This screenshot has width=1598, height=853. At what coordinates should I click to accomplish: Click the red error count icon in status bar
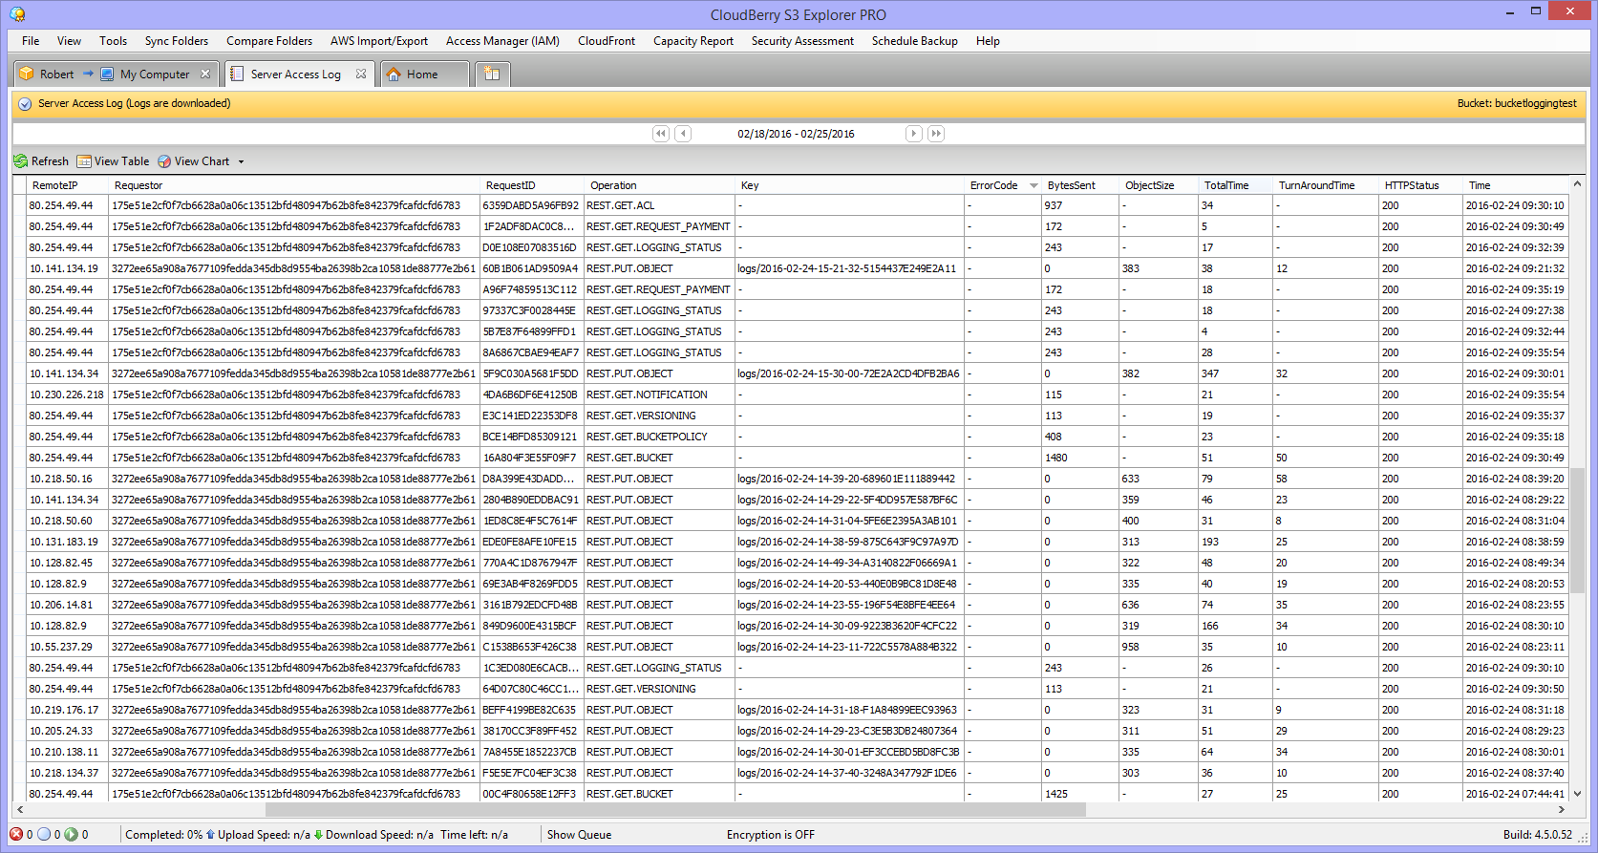pyautogui.click(x=16, y=834)
